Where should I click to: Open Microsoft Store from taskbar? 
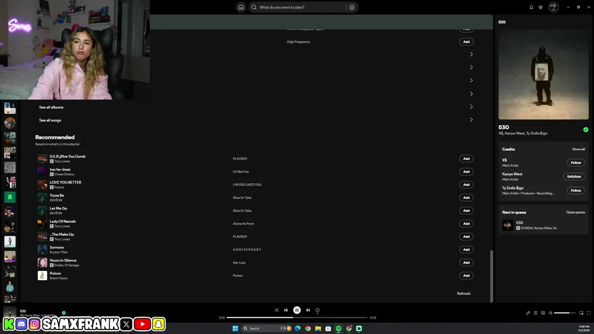click(x=328, y=328)
